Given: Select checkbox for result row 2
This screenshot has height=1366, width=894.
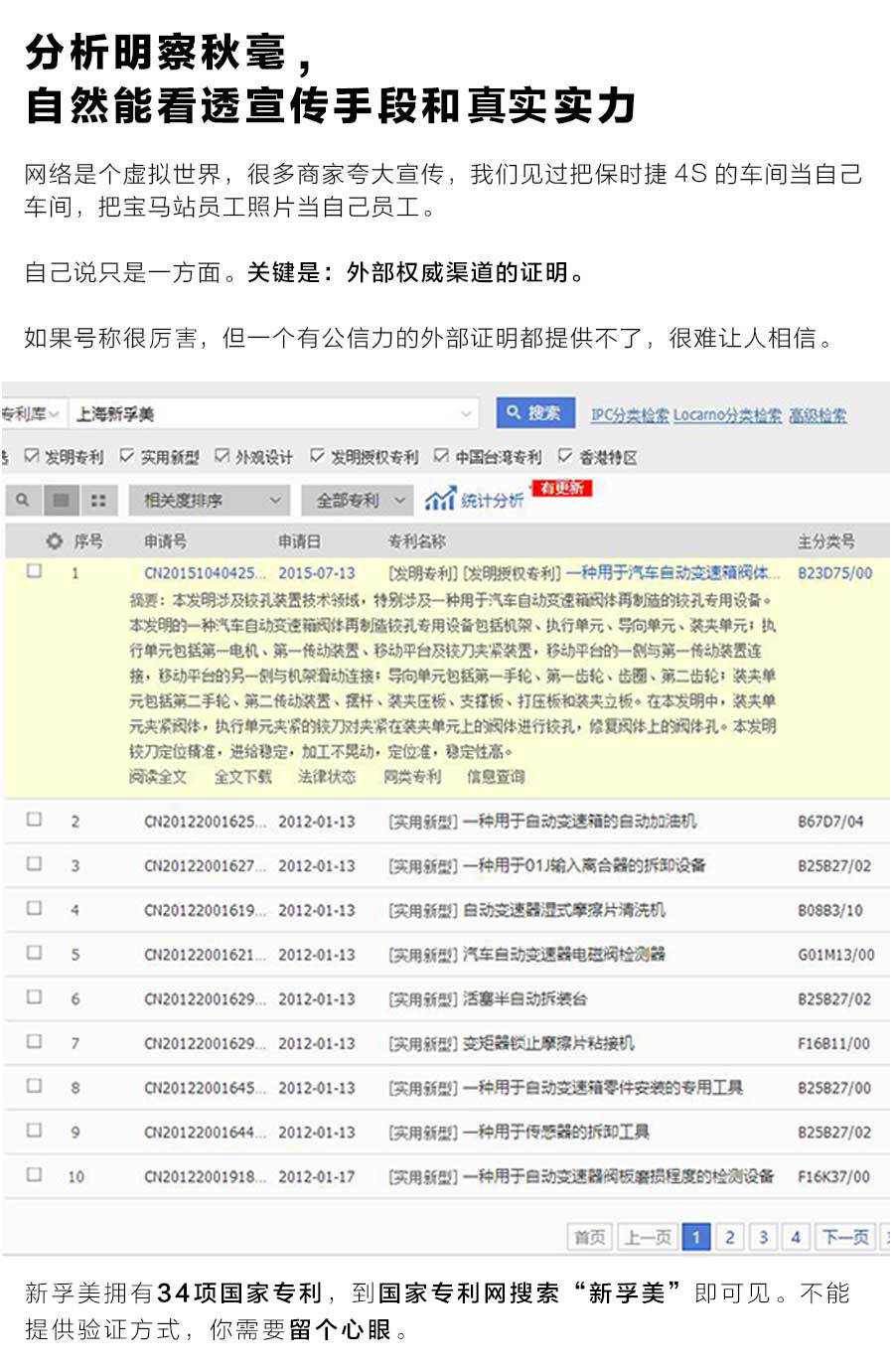Looking at the screenshot, I should click(x=35, y=820).
